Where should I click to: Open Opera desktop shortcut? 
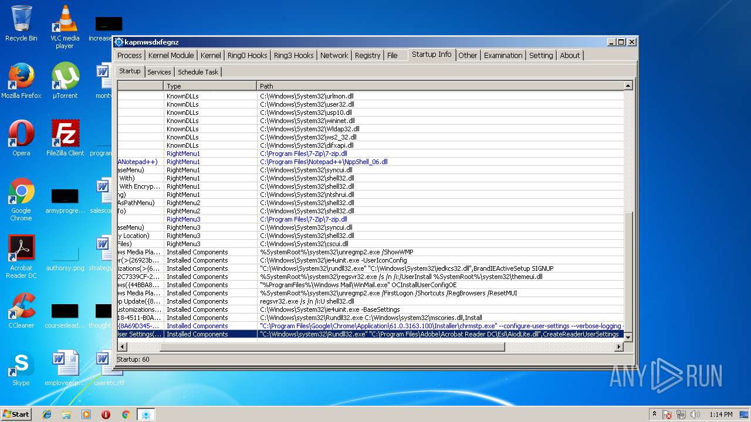(21, 138)
